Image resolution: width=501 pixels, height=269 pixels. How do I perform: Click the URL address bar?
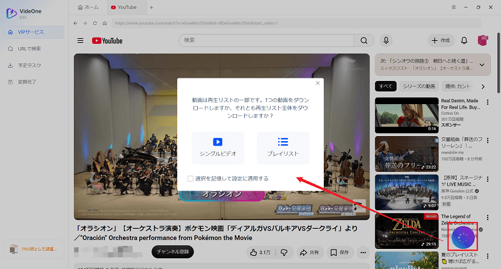[x=296, y=23]
